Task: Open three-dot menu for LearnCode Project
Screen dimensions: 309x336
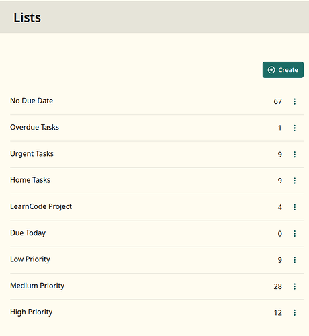Action: click(x=295, y=207)
